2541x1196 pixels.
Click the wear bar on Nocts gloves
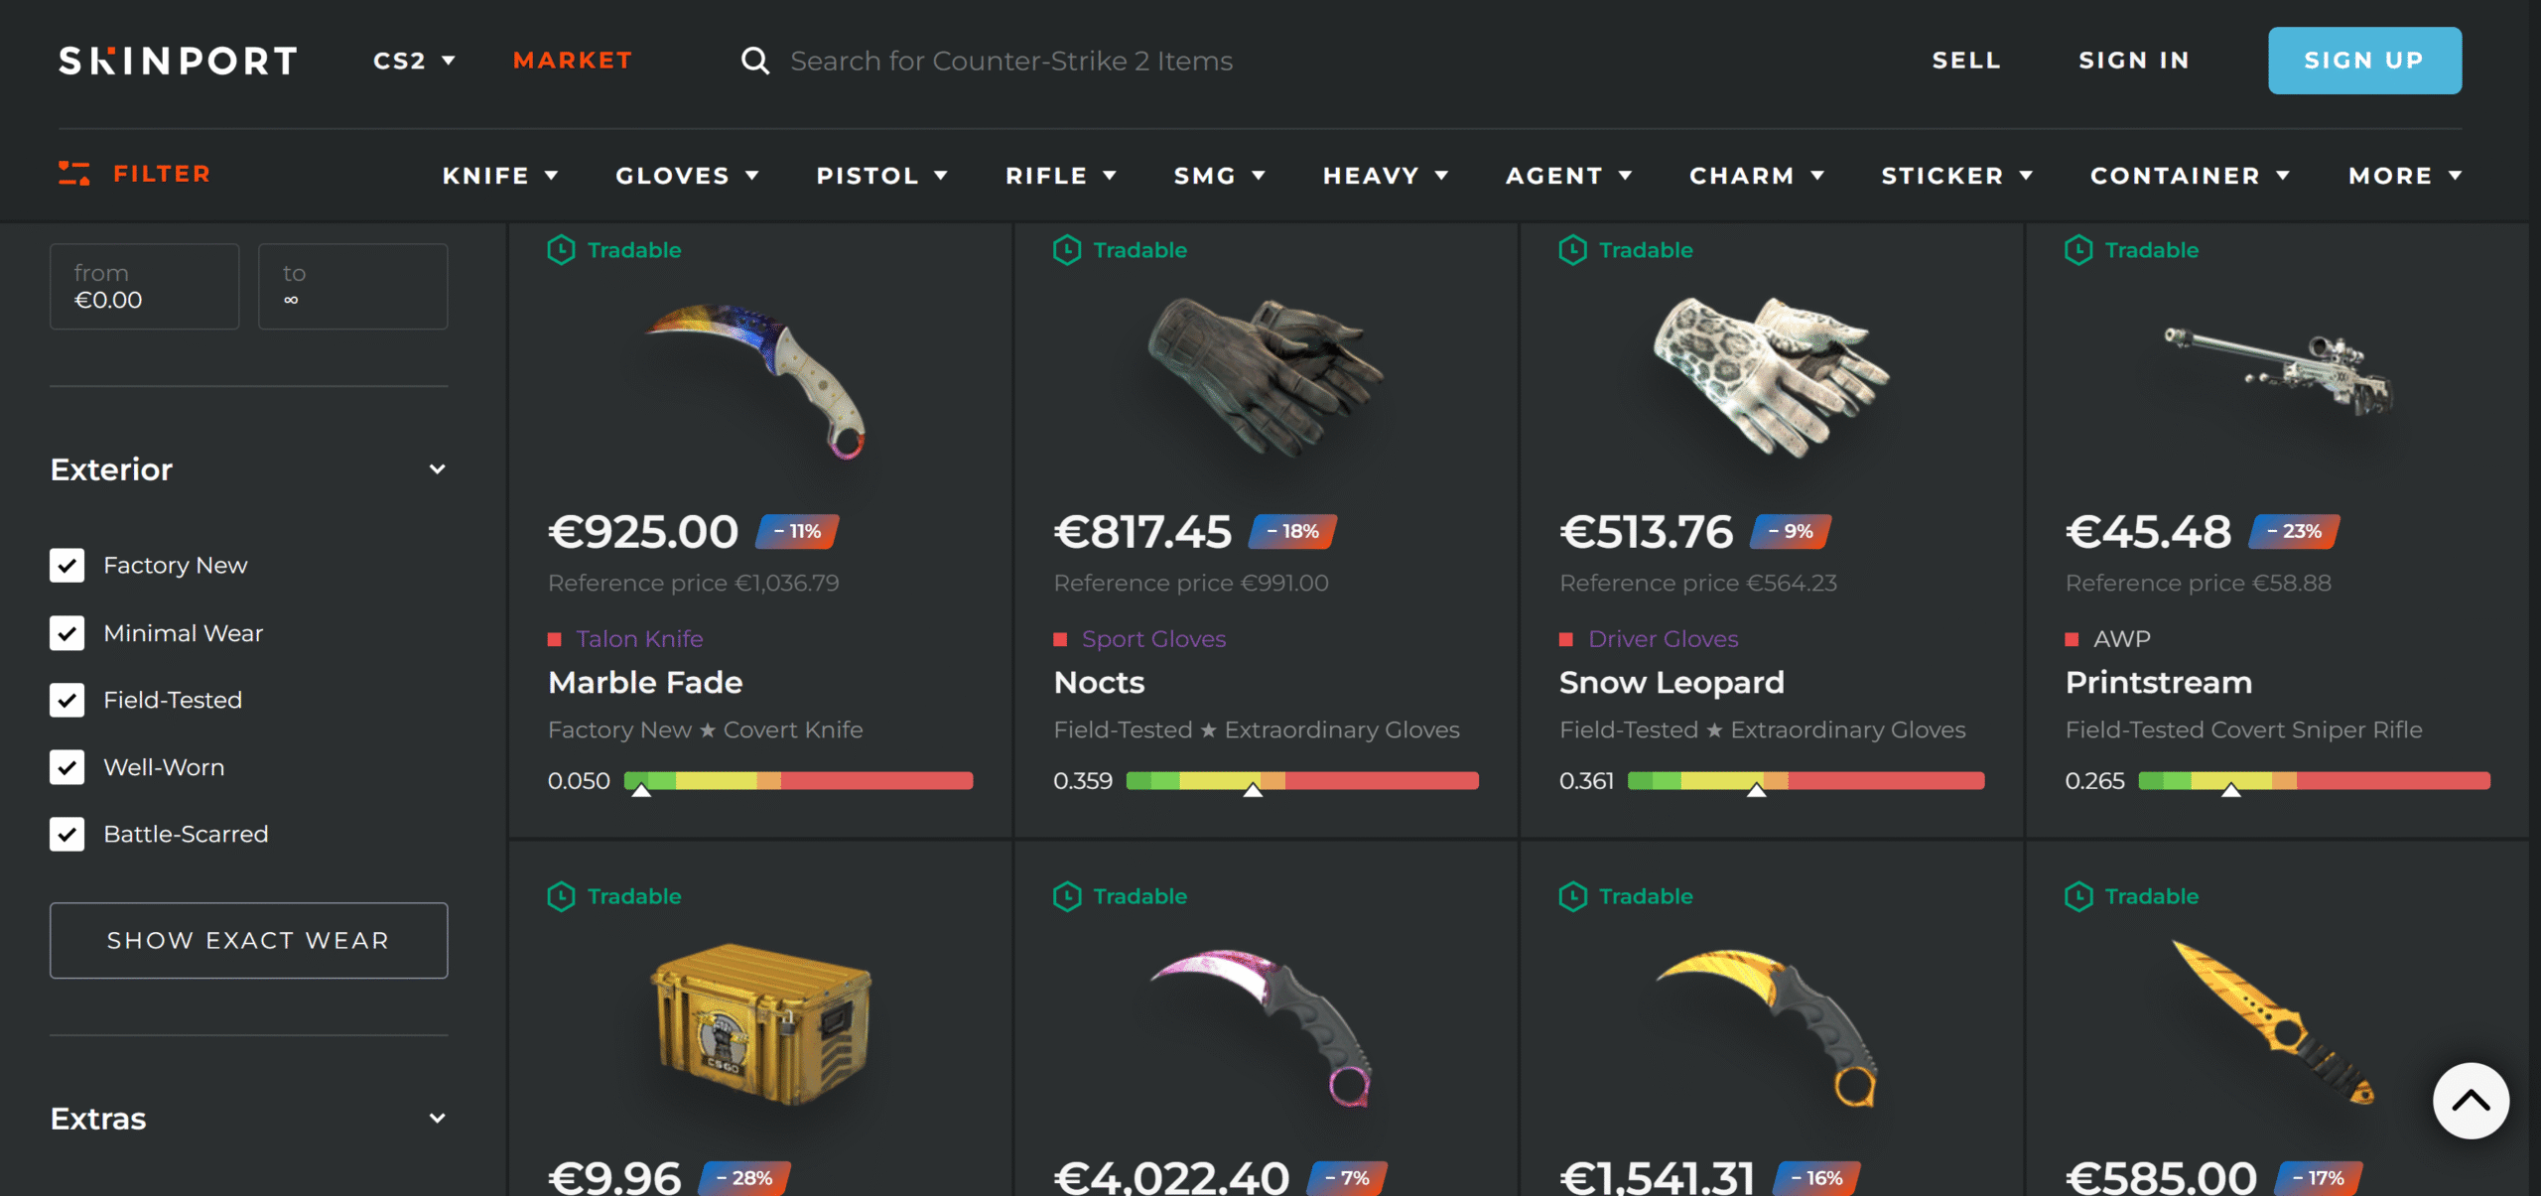pyautogui.click(x=1302, y=781)
